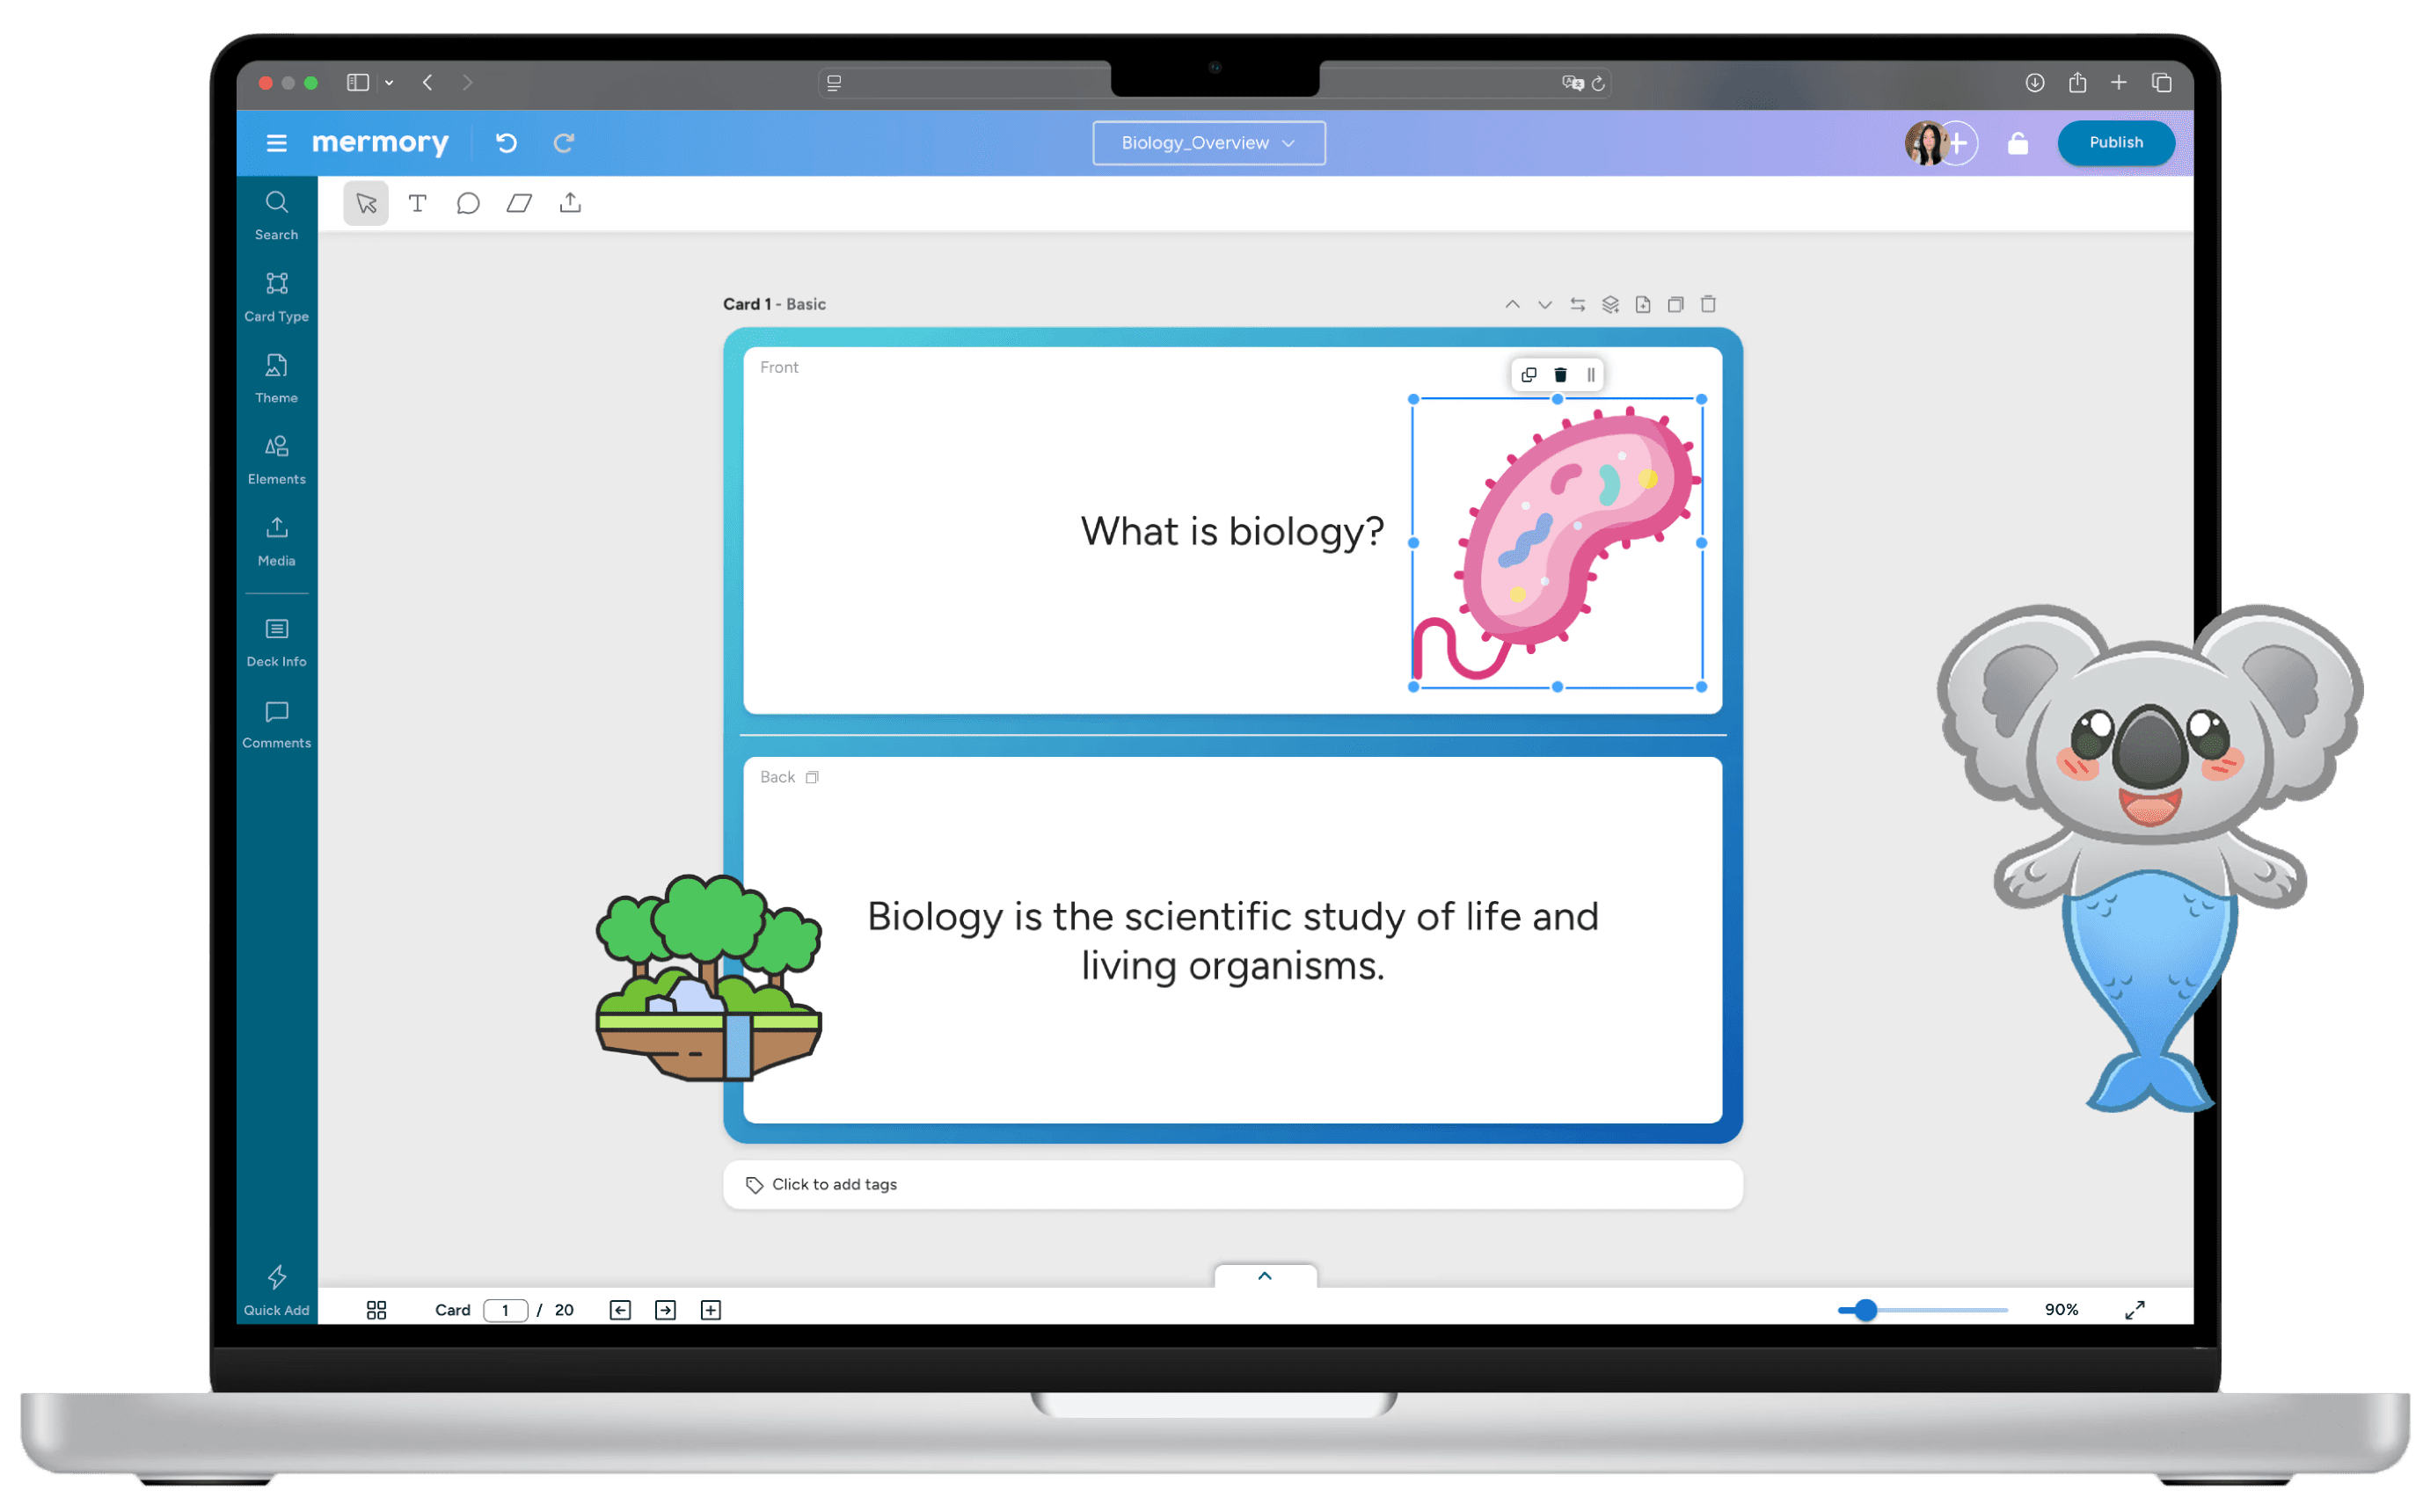This screenshot has height=1512, width=2423.
Task: Toggle fullscreen using the expand arrows
Action: (2134, 1310)
